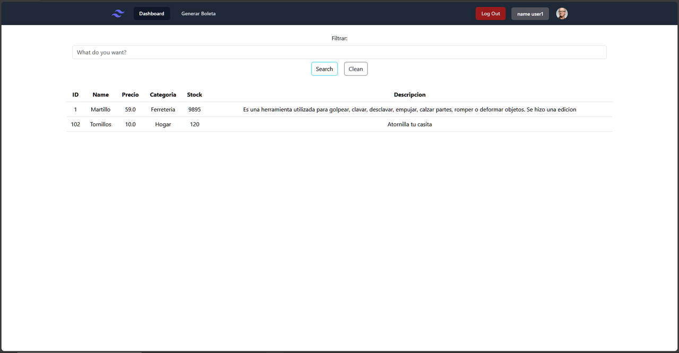The width and height of the screenshot is (679, 353).
Task: Click the name user1 button
Action: pos(529,13)
